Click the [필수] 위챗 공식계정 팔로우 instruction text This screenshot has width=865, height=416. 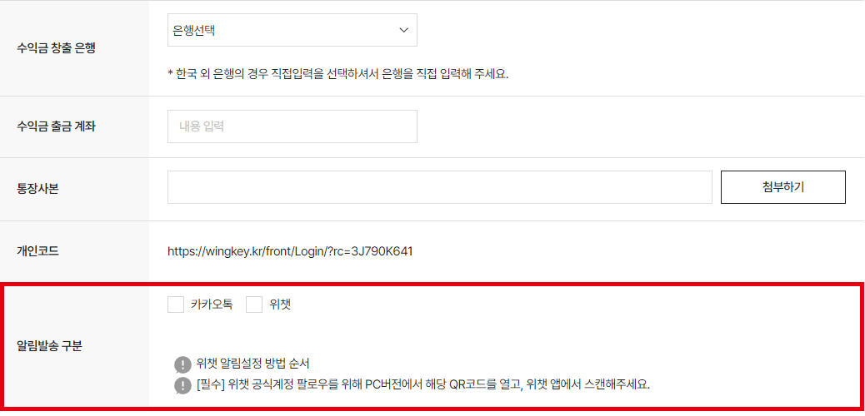click(x=423, y=384)
